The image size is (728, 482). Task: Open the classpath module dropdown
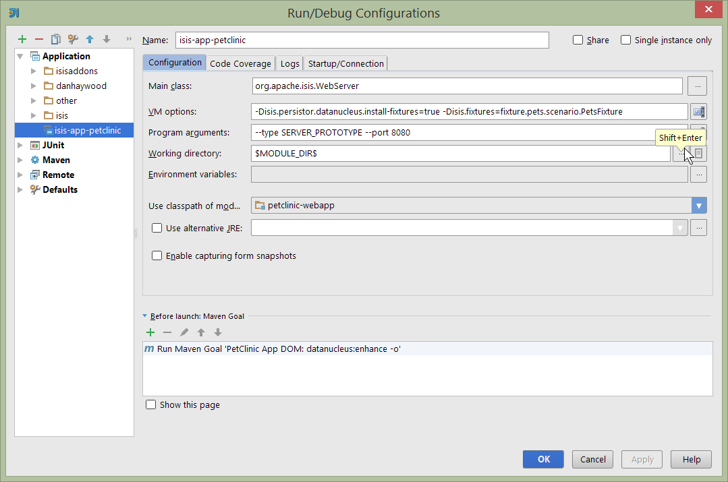pyautogui.click(x=699, y=206)
